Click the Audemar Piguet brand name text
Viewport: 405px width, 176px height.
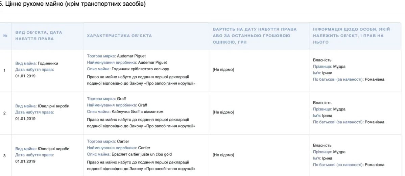(x=131, y=56)
